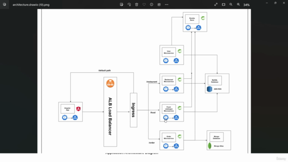The width and height of the screenshot is (288, 162).
Task: Click the blue AWS RDS database icon
Action: [209, 89]
